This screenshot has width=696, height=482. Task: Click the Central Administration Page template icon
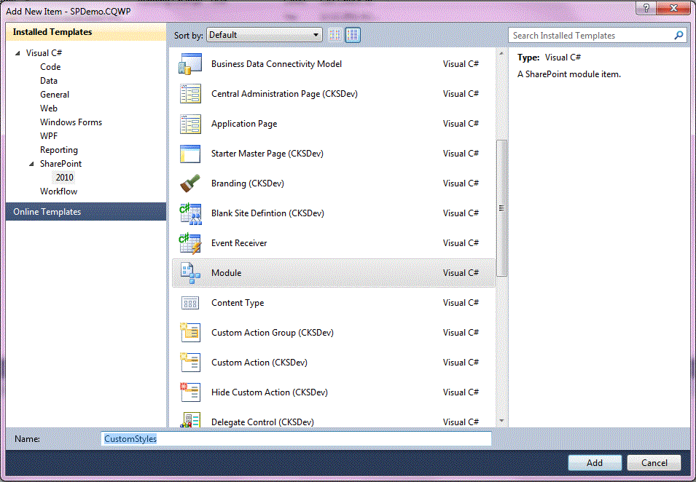(x=190, y=94)
